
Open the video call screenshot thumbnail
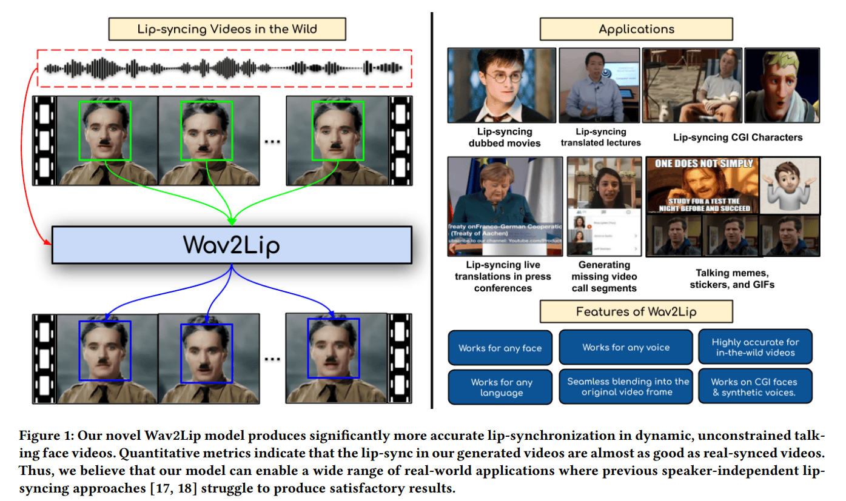(603, 206)
